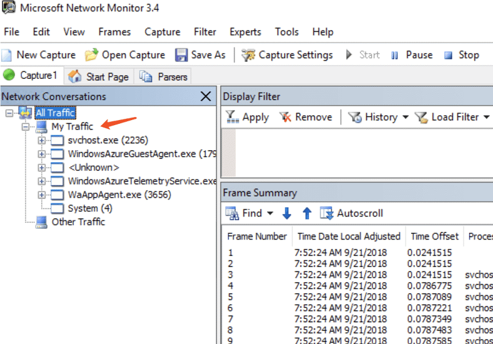
Task: Click the System (4) window icon
Action: (57, 208)
